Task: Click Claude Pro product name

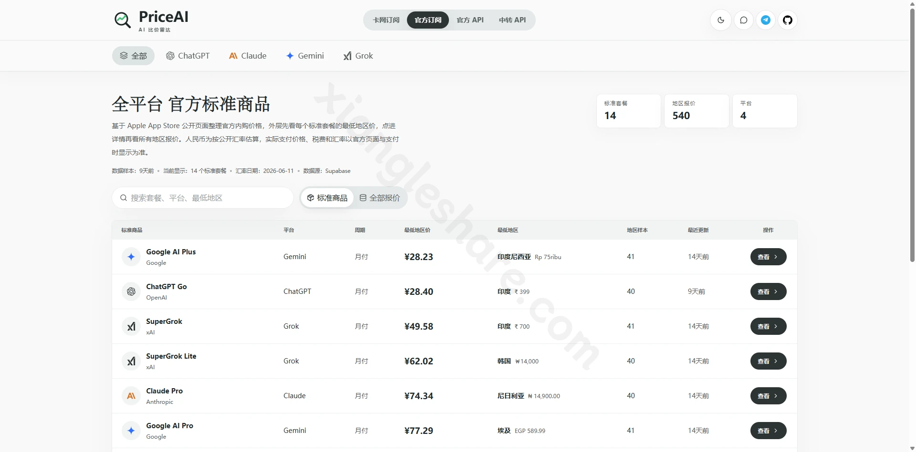Action: tap(164, 391)
